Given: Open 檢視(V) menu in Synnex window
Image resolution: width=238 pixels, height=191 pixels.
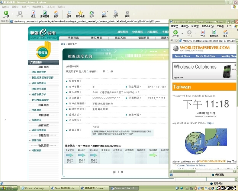Looking at the screenshot, I should point(26,7).
